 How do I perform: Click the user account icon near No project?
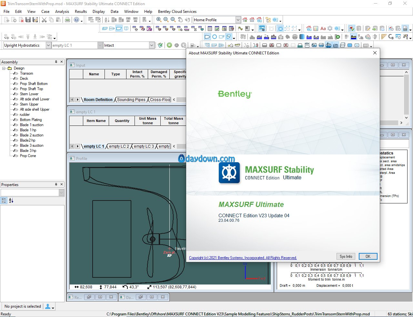[48, 306]
